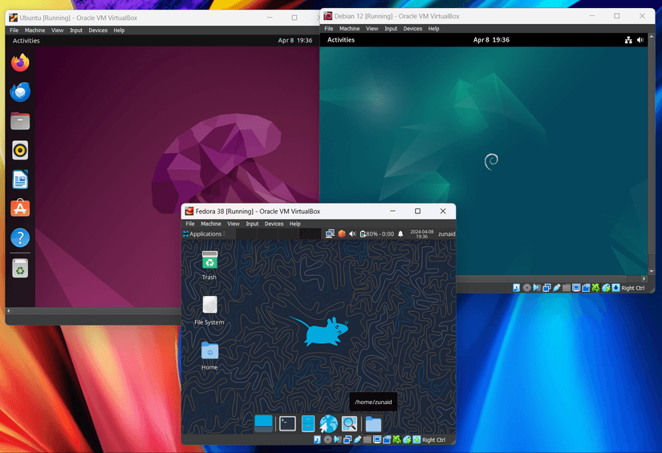Image resolution: width=662 pixels, height=453 pixels.
Task: Open Firefox from the Ubuntu dock
Action: (x=20, y=63)
